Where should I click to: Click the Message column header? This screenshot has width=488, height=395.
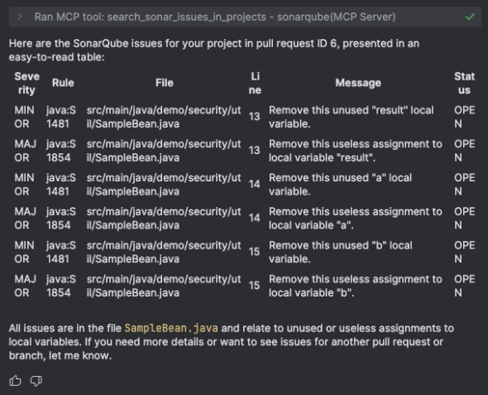pyautogui.click(x=358, y=83)
